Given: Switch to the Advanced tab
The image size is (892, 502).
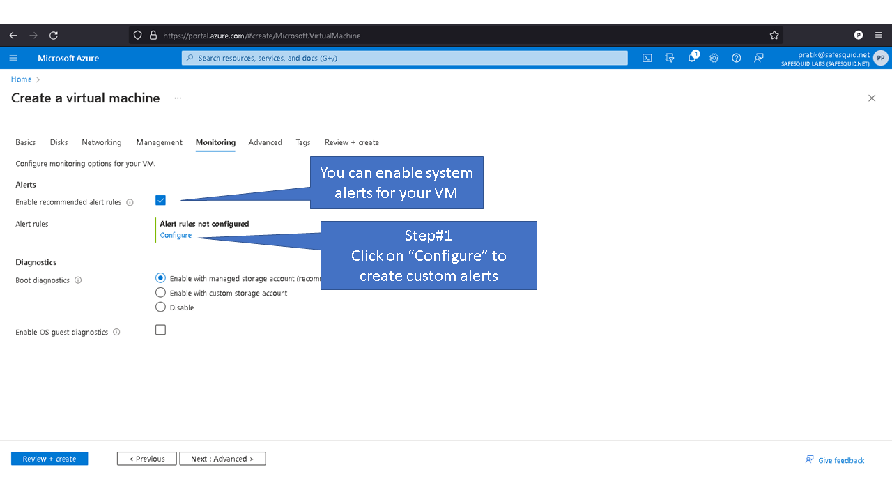Looking at the screenshot, I should pos(265,142).
